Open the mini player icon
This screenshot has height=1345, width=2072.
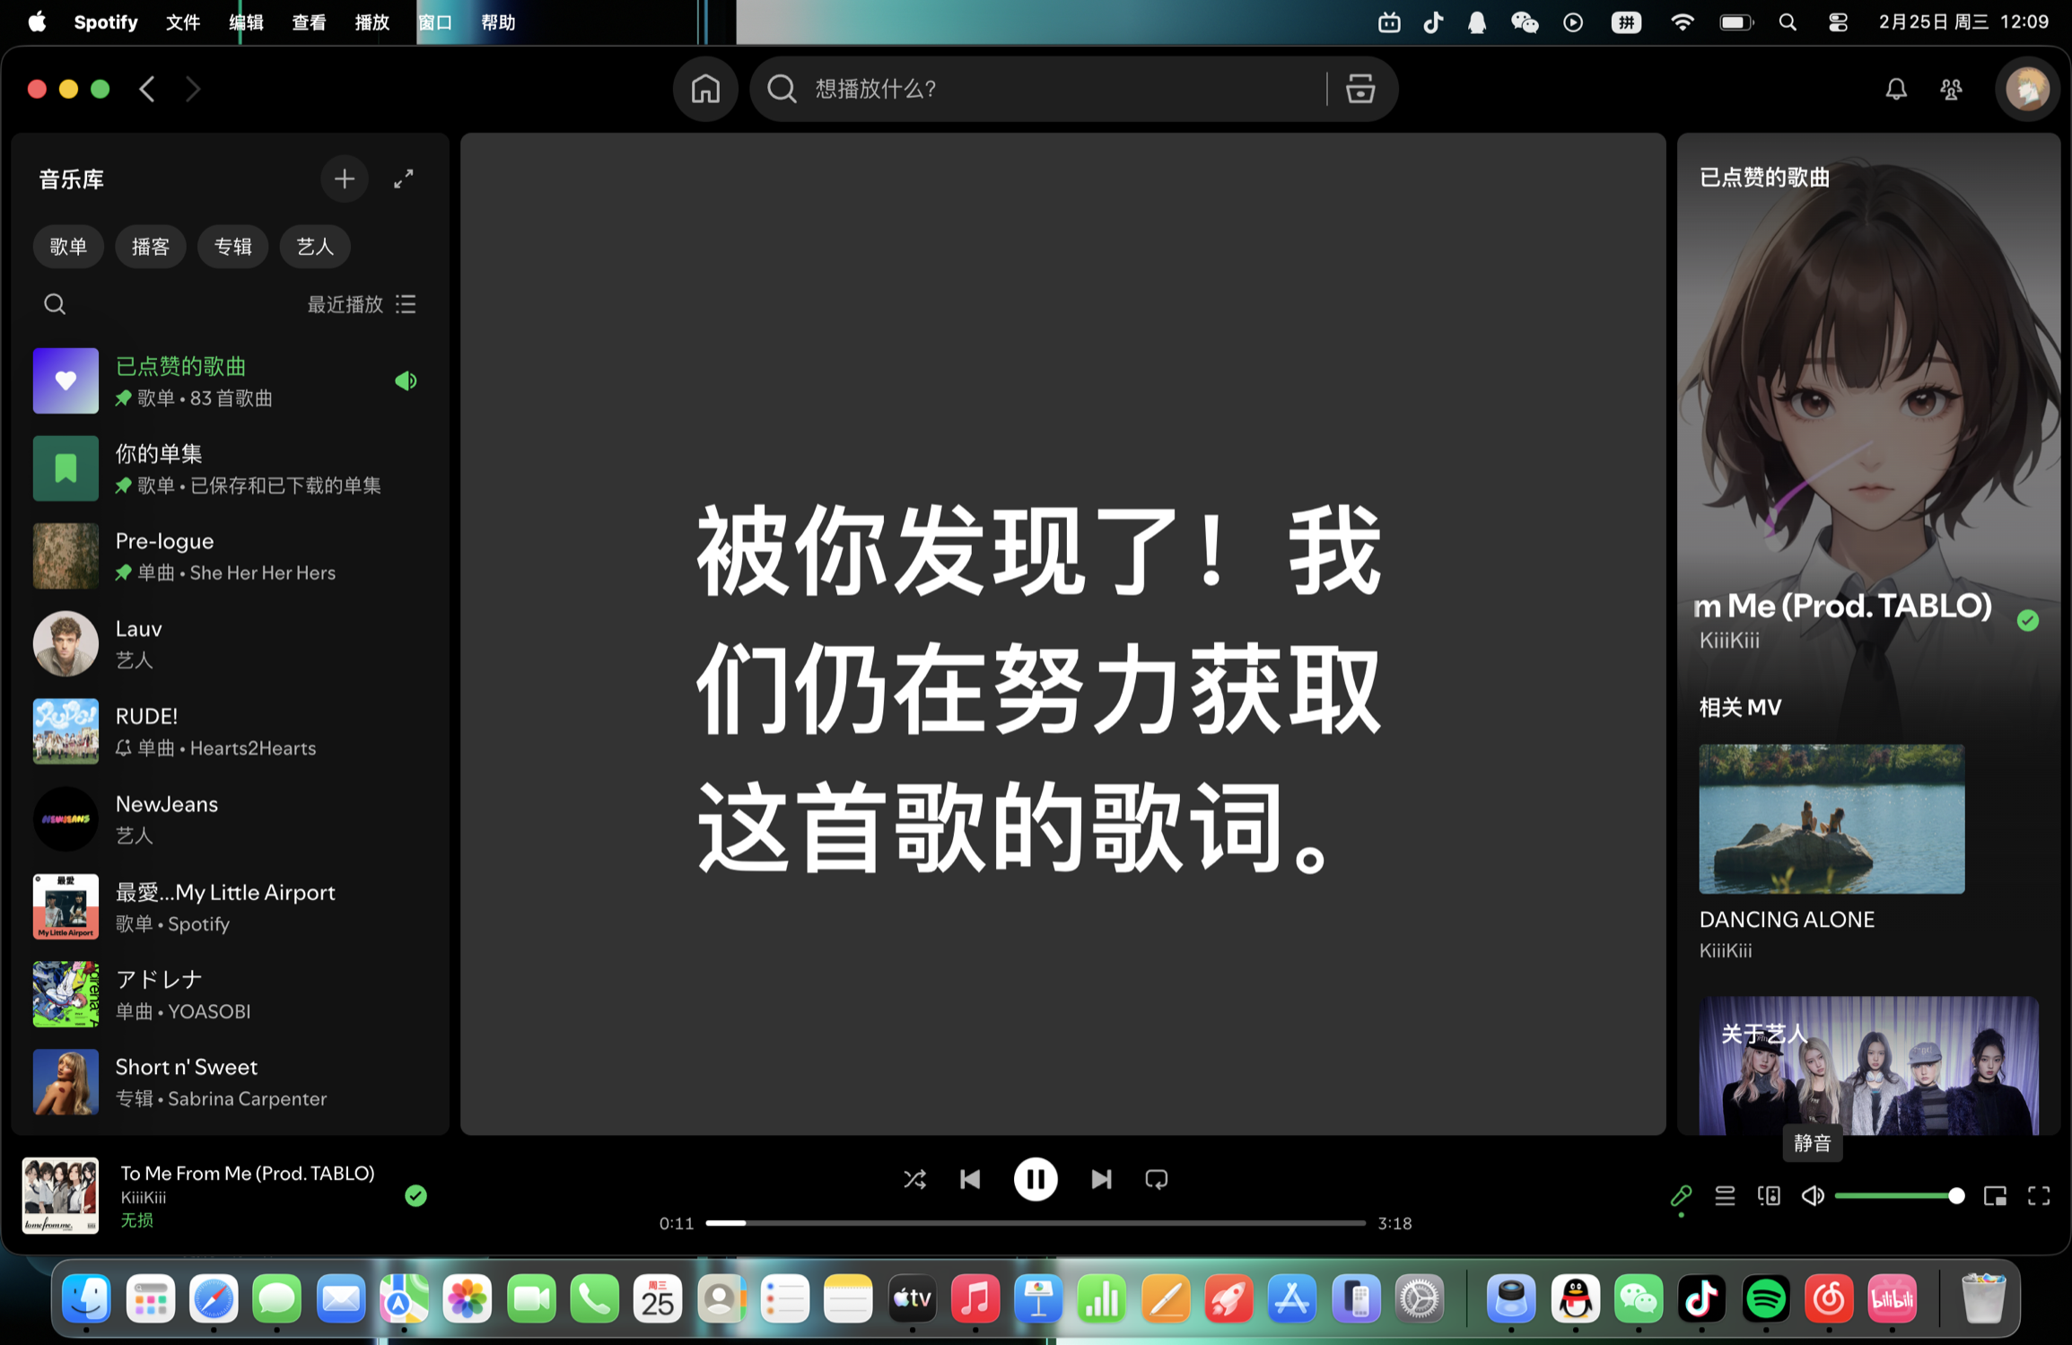(x=1995, y=1195)
